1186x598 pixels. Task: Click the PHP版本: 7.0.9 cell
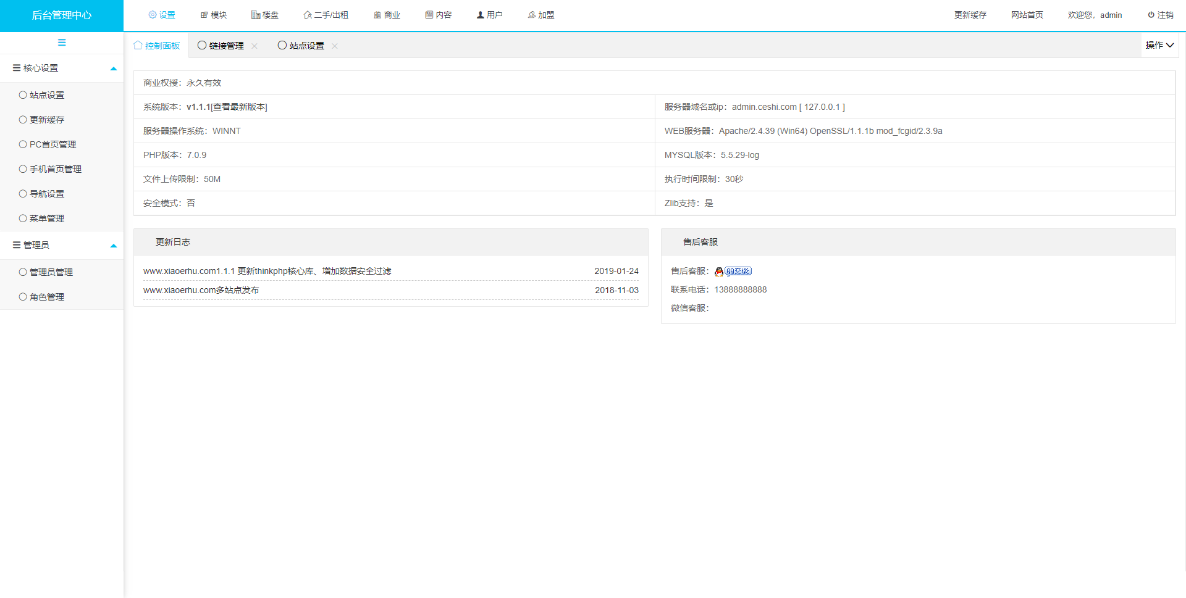click(394, 155)
